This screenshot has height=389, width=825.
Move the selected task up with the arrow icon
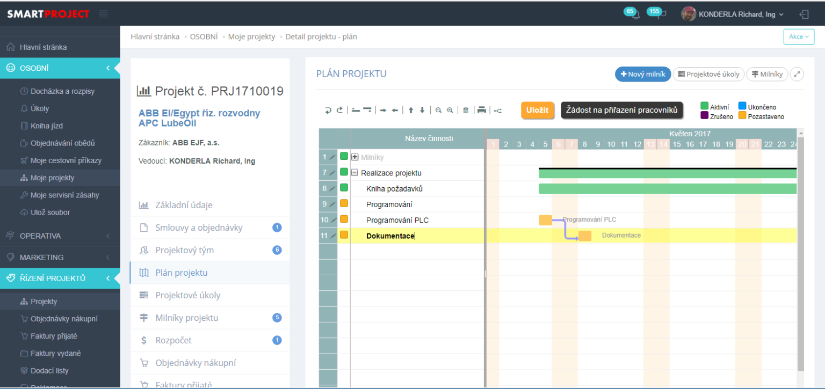tap(411, 109)
